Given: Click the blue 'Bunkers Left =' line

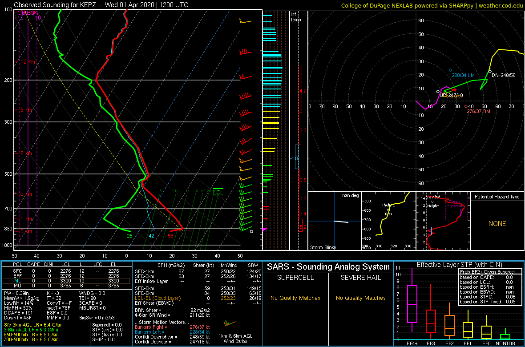Looking at the screenshot, I should click(x=173, y=331).
